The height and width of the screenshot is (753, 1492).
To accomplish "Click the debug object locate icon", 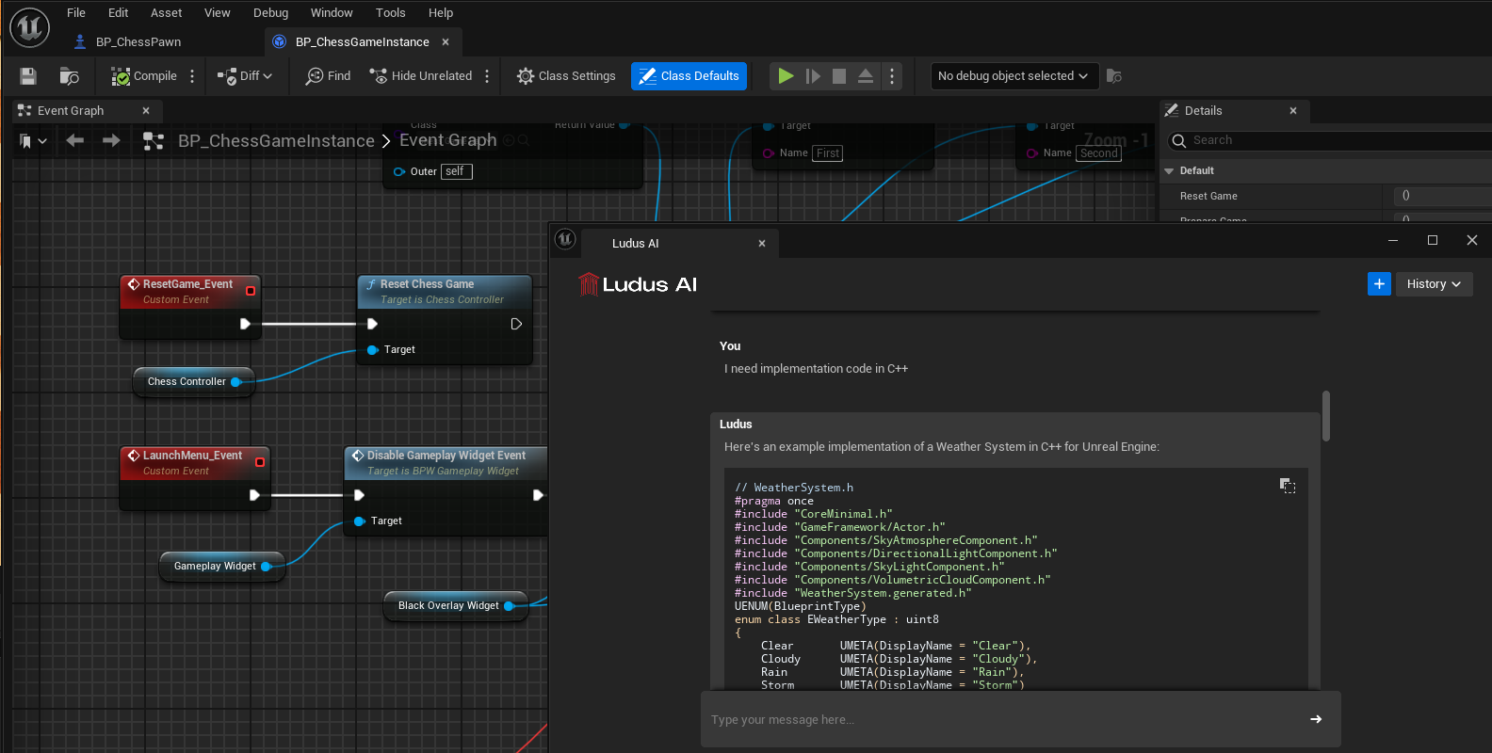I will point(1113,76).
